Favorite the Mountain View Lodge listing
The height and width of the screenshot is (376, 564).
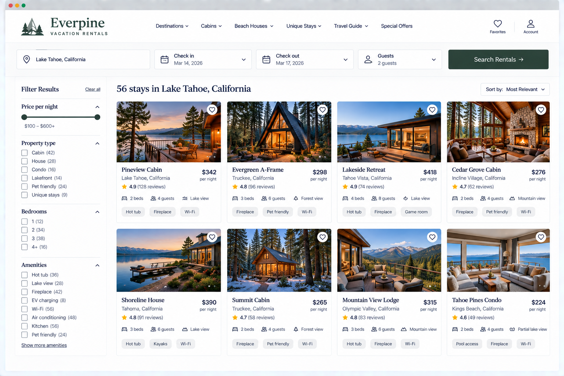pos(432,237)
